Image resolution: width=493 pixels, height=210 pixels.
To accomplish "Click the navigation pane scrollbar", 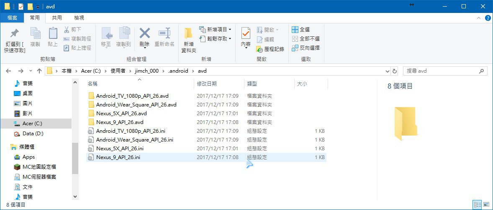I will click(x=75, y=158).
